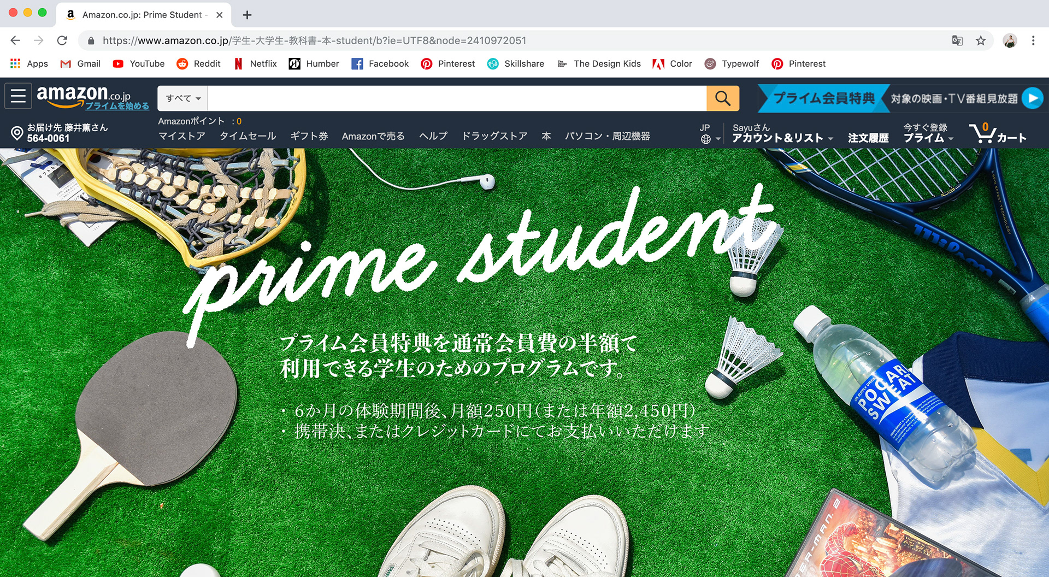The height and width of the screenshot is (577, 1049).
Task: Open the Gmail bookmark
Action: click(80, 63)
